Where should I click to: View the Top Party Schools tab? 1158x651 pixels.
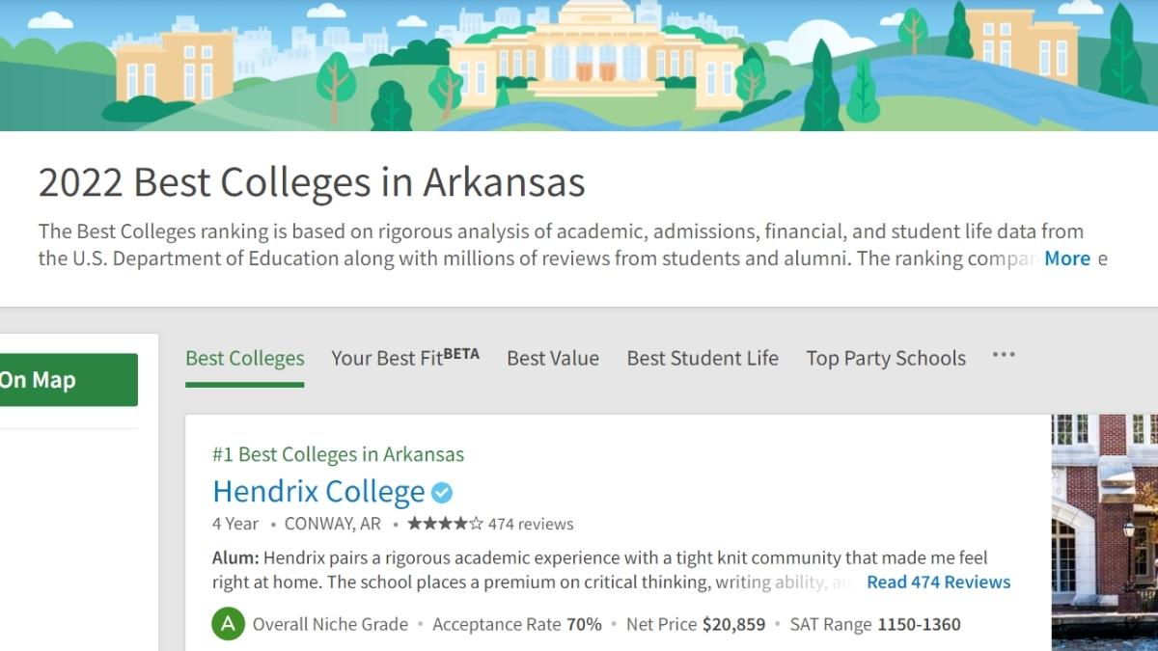click(886, 359)
